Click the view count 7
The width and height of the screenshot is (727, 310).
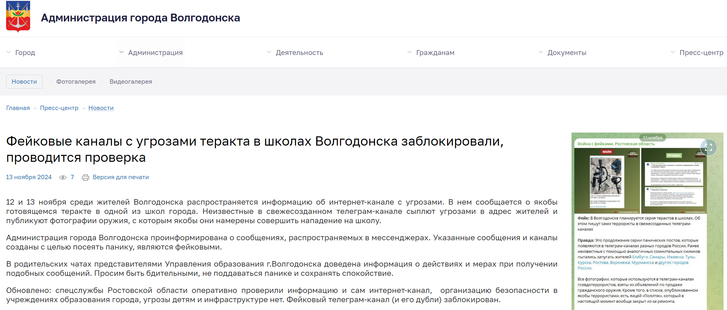(x=72, y=177)
